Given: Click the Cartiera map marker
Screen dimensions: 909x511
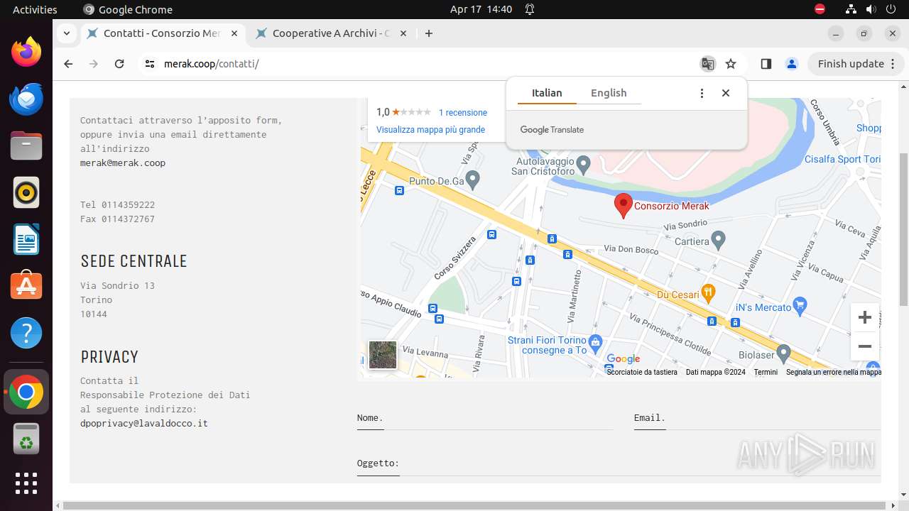Looking at the screenshot, I should (x=718, y=241).
